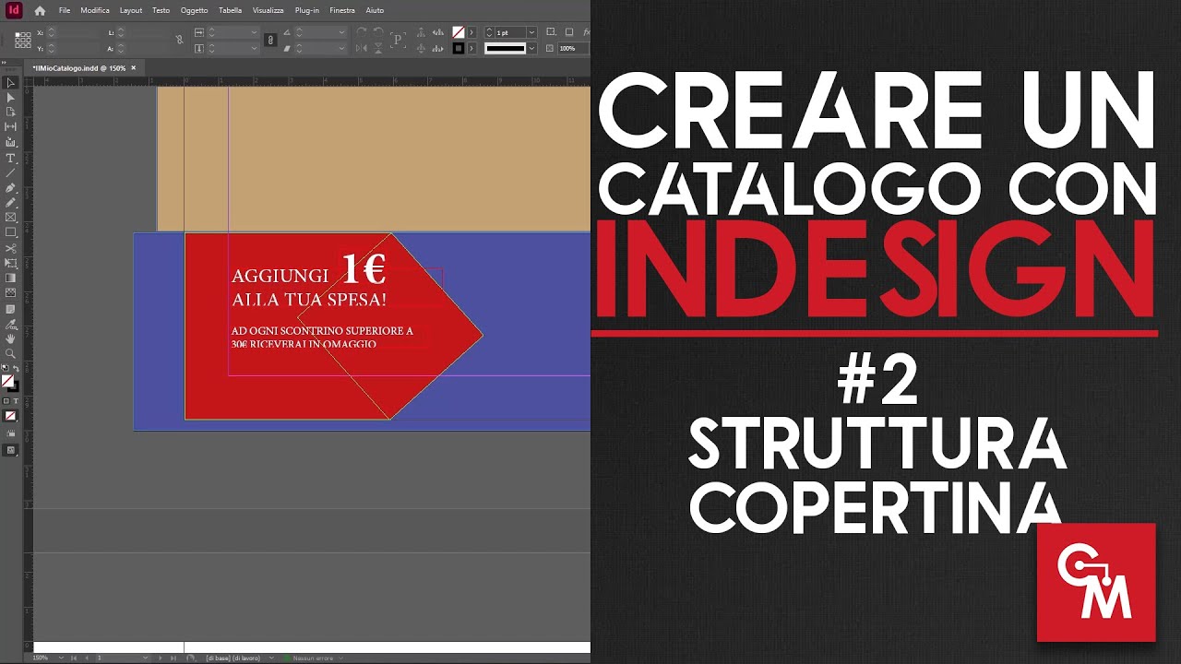Toggle screen mode button at toolbox bottom
1181x664 pixels.
[11, 450]
